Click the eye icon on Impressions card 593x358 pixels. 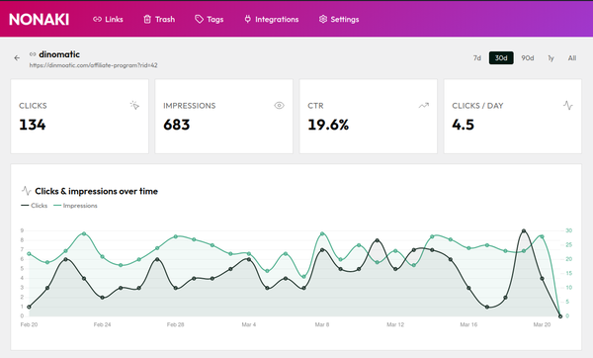point(279,105)
